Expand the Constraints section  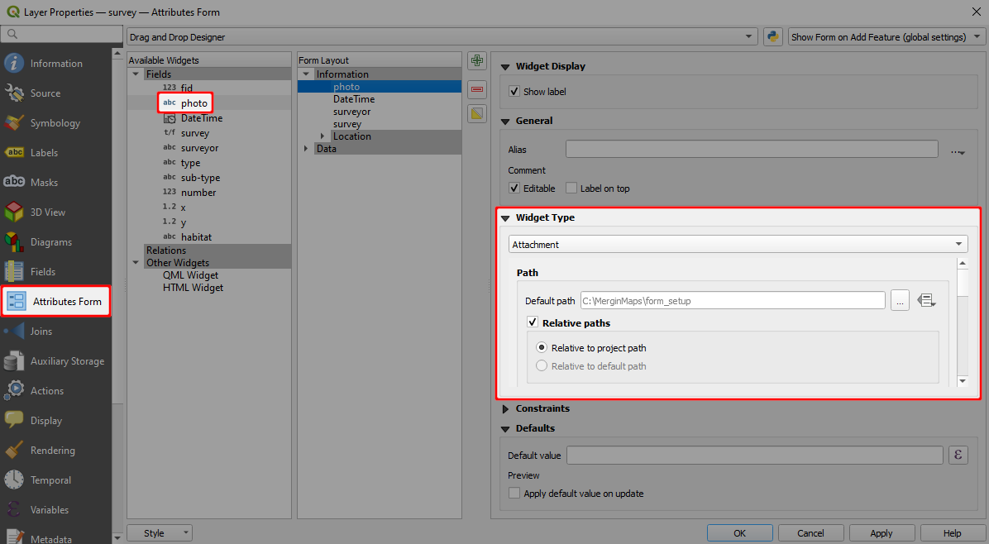tap(543, 408)
